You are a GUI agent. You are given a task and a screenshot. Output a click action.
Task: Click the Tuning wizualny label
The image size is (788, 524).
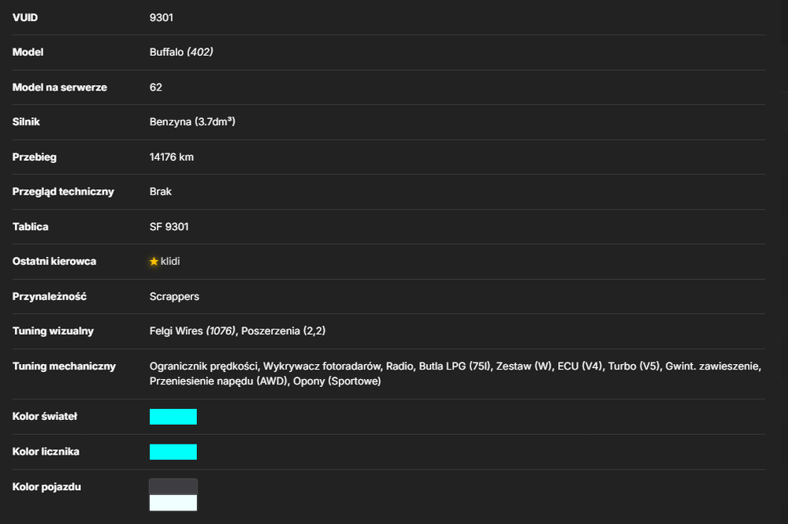coord(54,331)
